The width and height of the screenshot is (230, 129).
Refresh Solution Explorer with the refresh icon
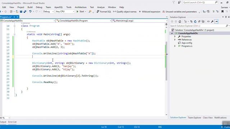195,21
